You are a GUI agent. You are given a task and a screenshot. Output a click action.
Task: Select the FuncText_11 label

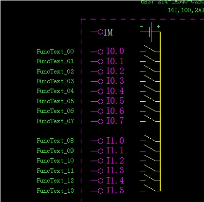coord(55,171)
